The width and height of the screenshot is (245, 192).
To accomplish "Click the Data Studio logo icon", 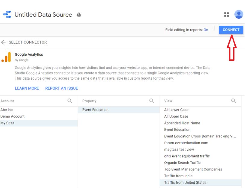I will (x=7, y=14).
